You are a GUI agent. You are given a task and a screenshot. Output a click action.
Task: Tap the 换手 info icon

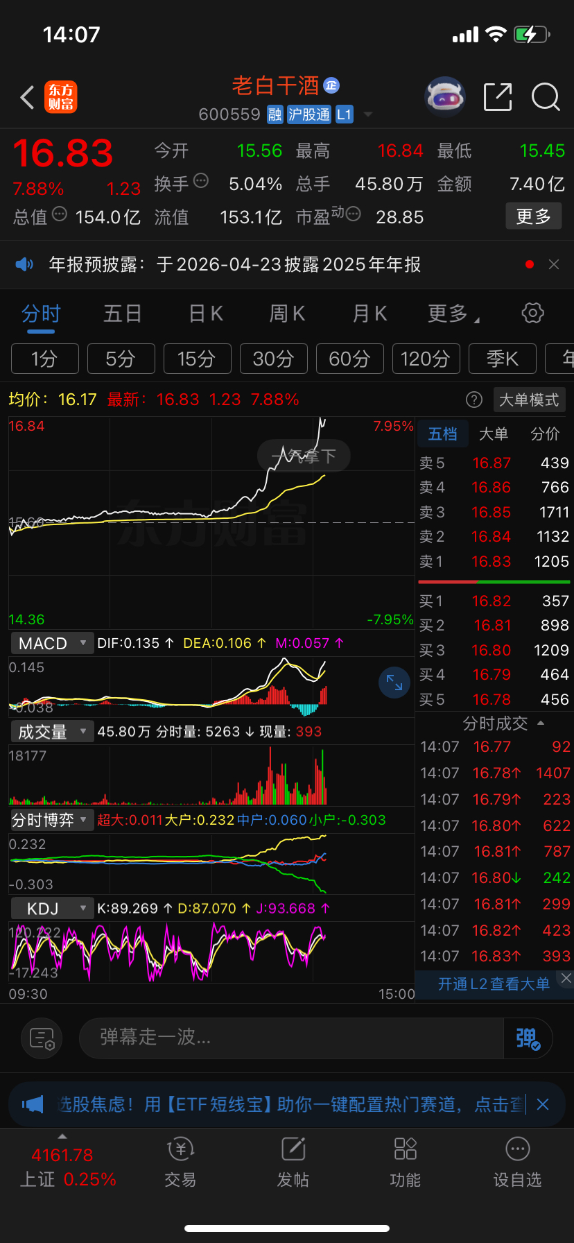[201, 181]
